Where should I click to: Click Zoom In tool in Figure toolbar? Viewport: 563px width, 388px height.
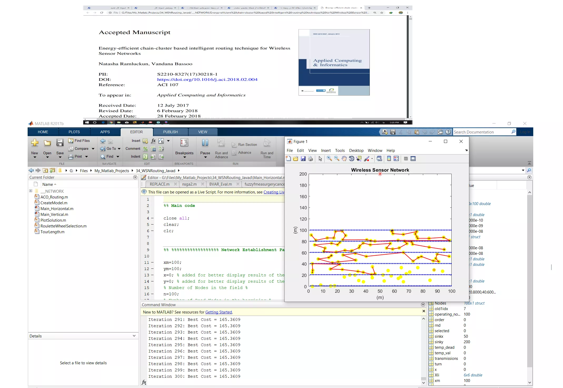pos(329,158)
